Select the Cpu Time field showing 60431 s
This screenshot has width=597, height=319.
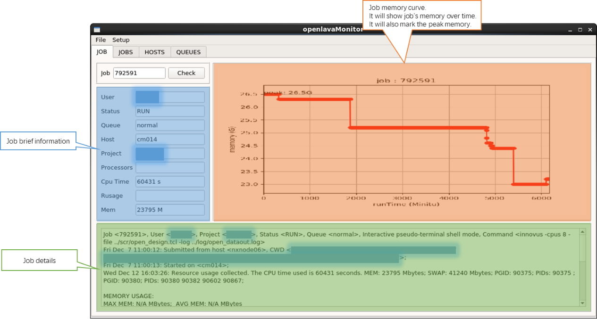(x=170, y=181)
